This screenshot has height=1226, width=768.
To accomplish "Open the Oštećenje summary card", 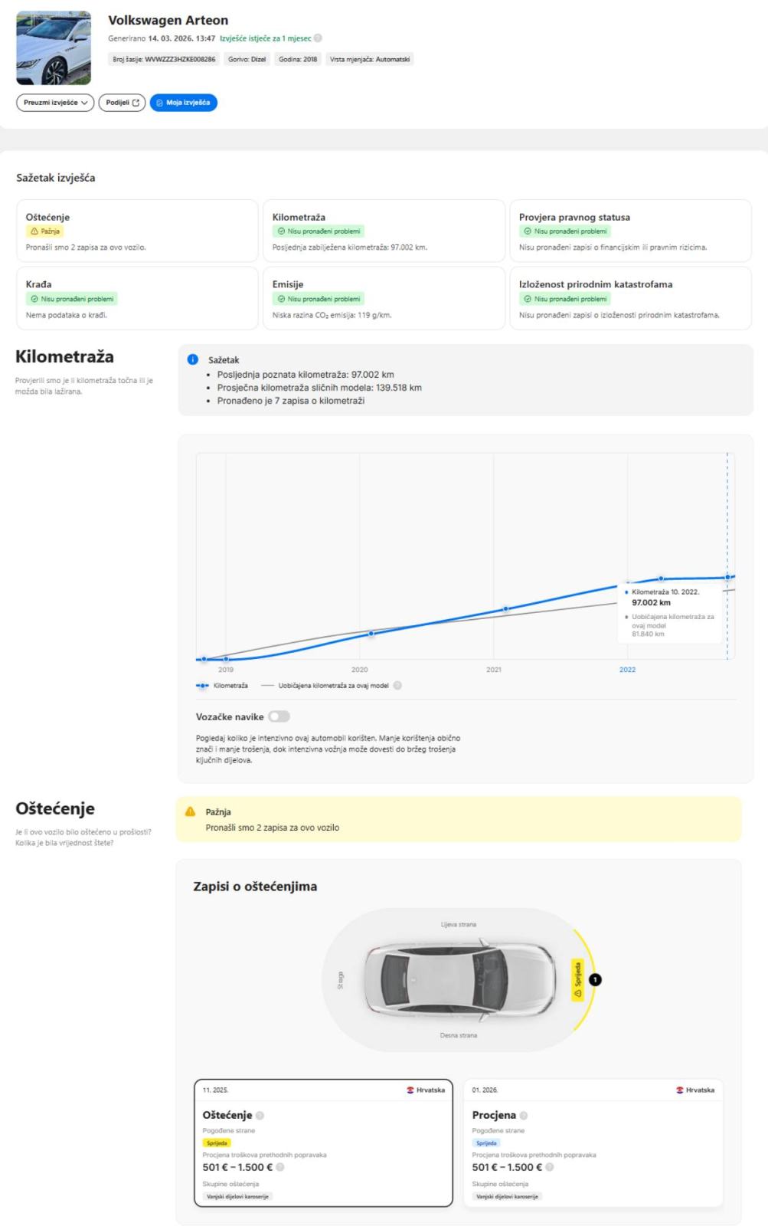I will (x=137, y=231).
